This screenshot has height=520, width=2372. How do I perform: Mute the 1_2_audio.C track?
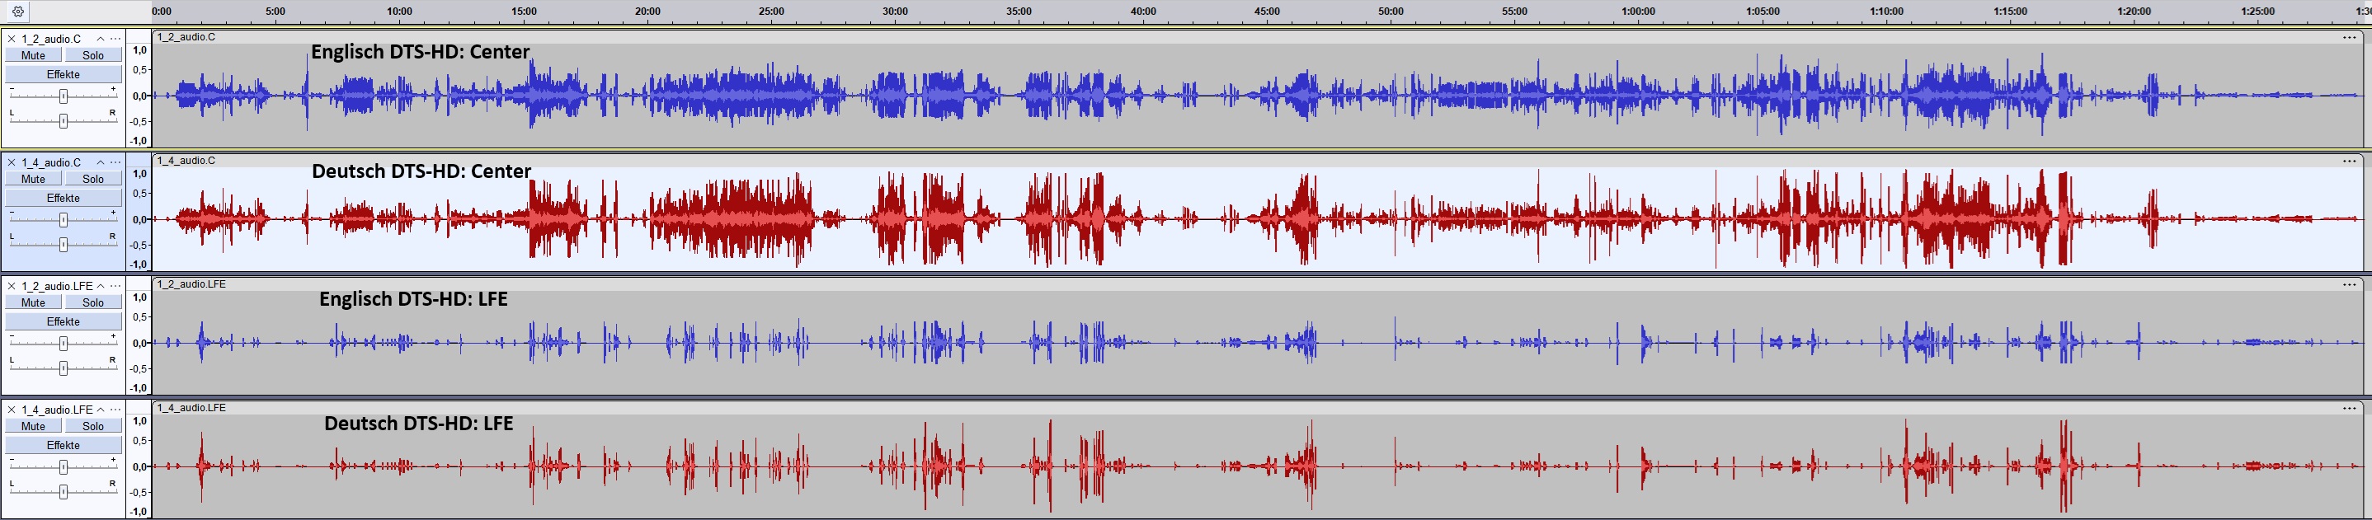(x=33, y=55)
